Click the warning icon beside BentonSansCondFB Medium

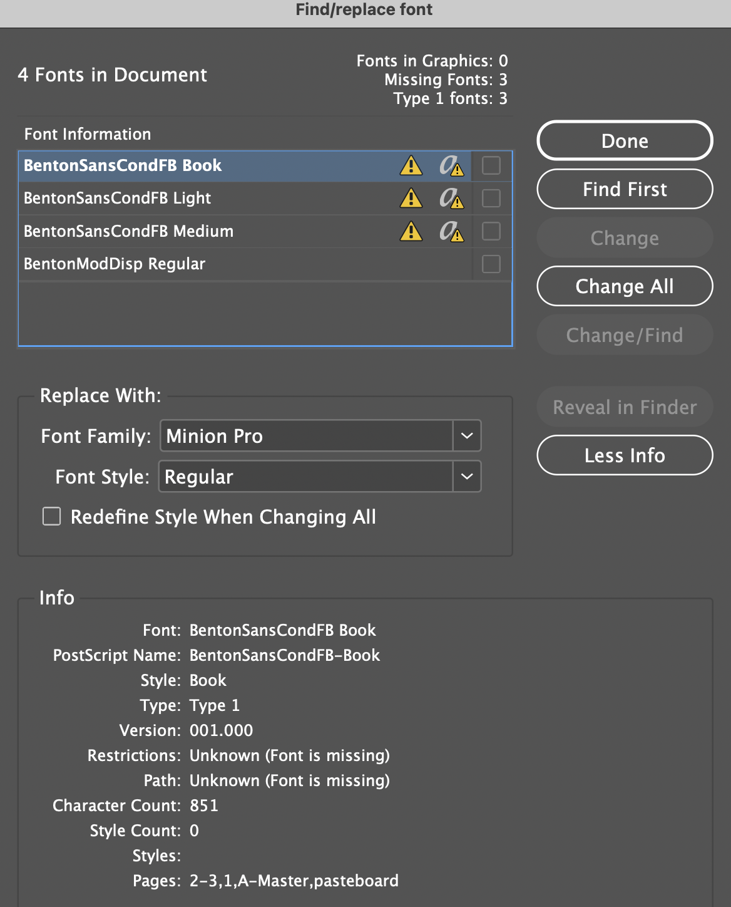pos(411,231)
